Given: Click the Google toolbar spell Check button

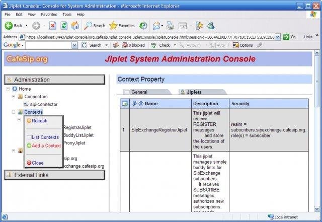Looking at the screenshot, I should tap(160, 45).
